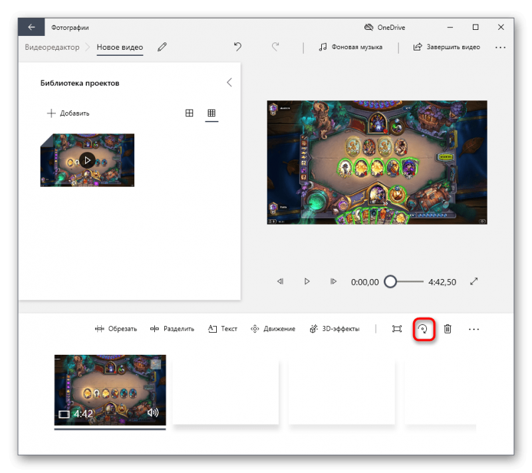This screenshot has width=532, height=473.
Task: Click the large video preview image
Action: coord(377,162)
